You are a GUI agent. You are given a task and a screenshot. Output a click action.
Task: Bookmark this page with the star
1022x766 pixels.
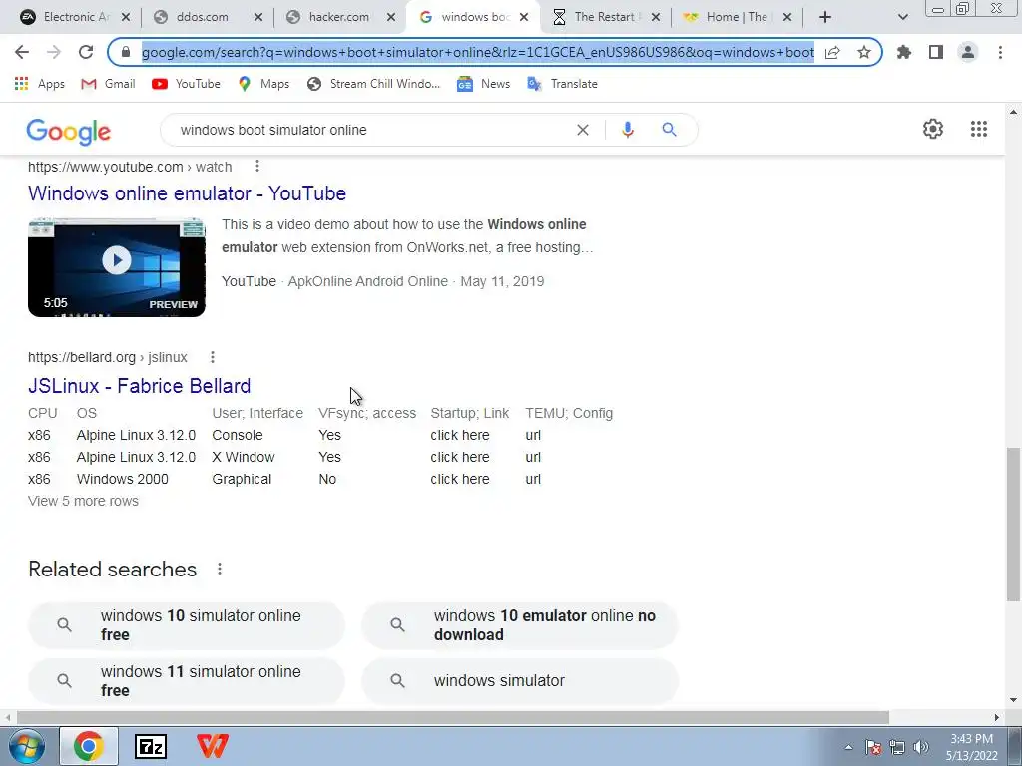(x=864, y=52)
